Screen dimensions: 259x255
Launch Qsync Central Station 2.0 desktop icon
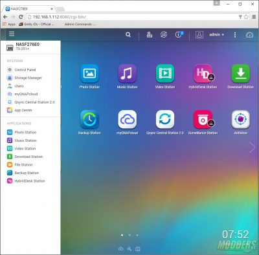(165, 119)
